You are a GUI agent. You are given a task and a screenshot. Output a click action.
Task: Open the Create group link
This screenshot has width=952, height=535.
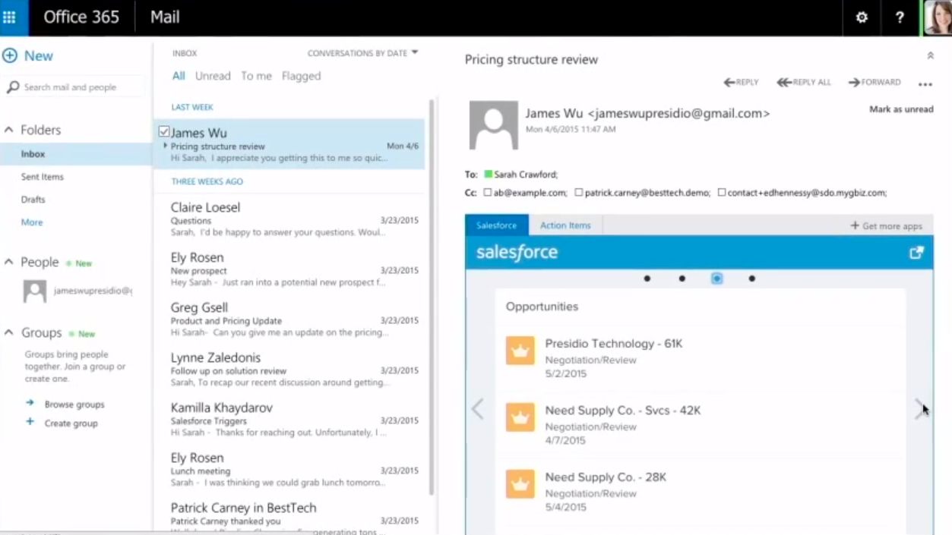point(71,423)
